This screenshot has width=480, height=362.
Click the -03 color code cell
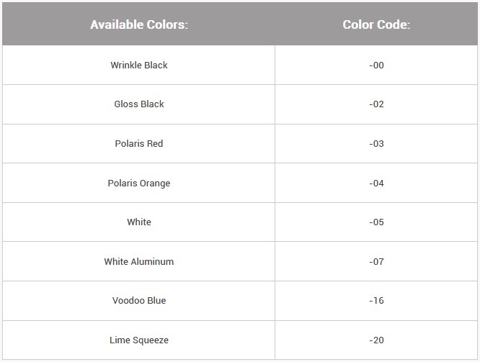[x=376, y=144]
